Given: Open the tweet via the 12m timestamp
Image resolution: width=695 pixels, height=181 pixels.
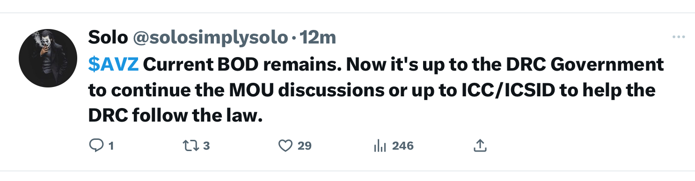Looking at the screenshot, I should [x=318, y=38].
